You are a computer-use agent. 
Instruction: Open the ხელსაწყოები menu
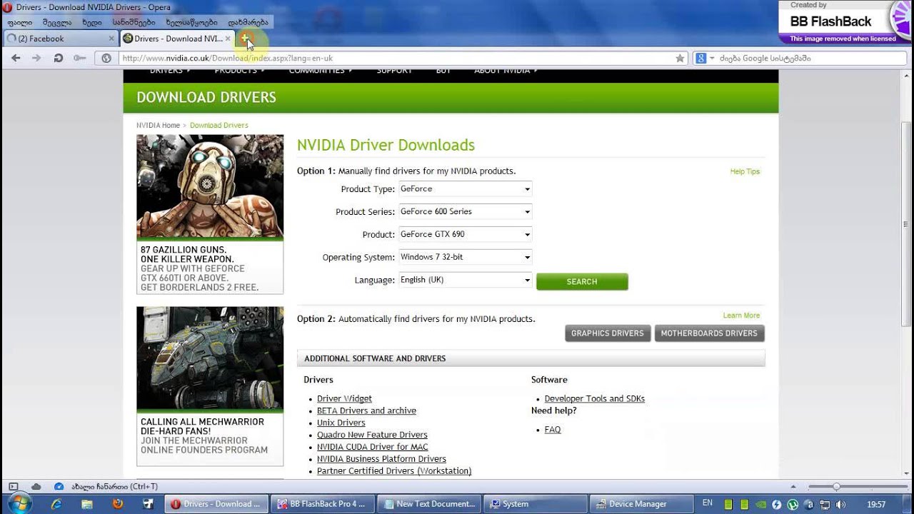[191, 22]
